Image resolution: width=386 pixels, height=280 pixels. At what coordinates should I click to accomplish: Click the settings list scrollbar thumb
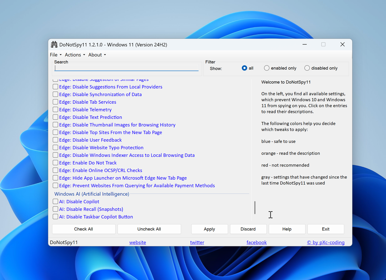255,207
